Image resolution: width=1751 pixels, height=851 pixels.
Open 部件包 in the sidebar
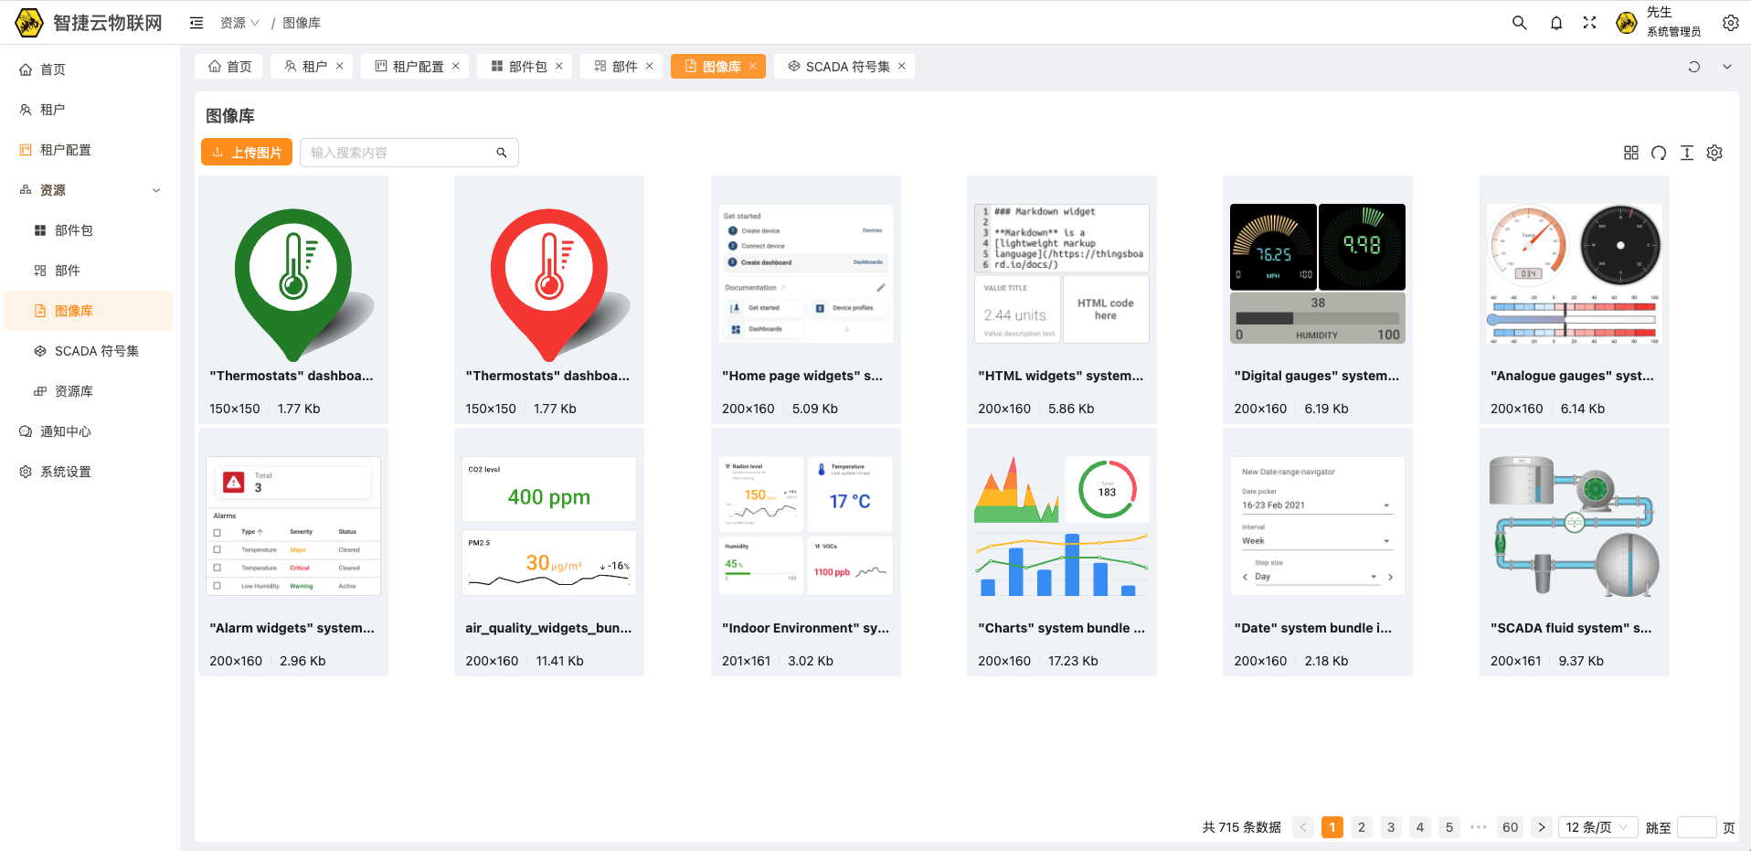click(89, 230)
